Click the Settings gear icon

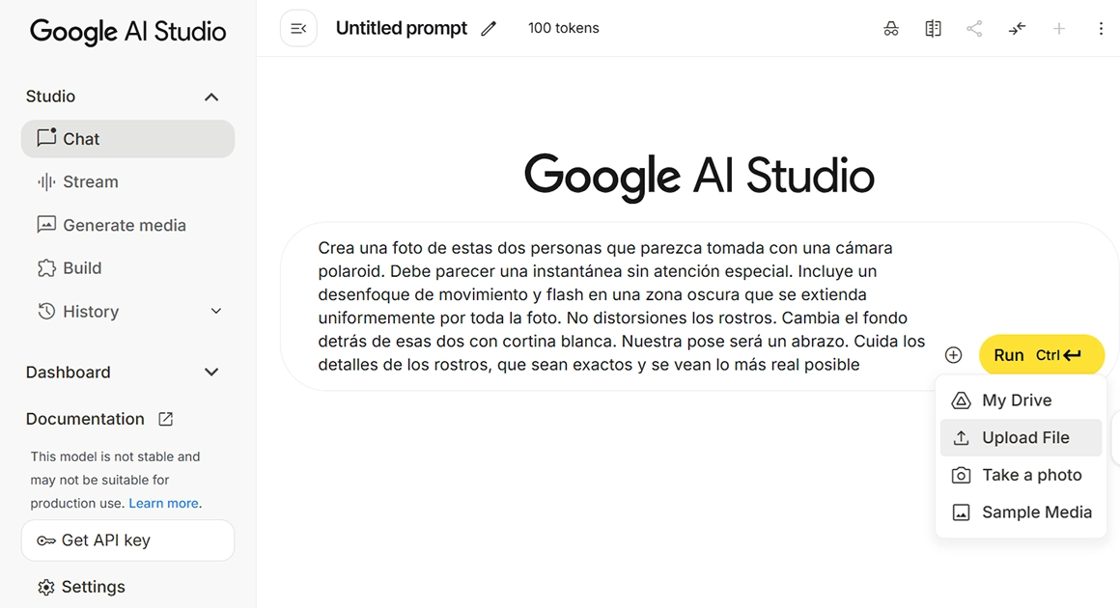pos(46,587)
